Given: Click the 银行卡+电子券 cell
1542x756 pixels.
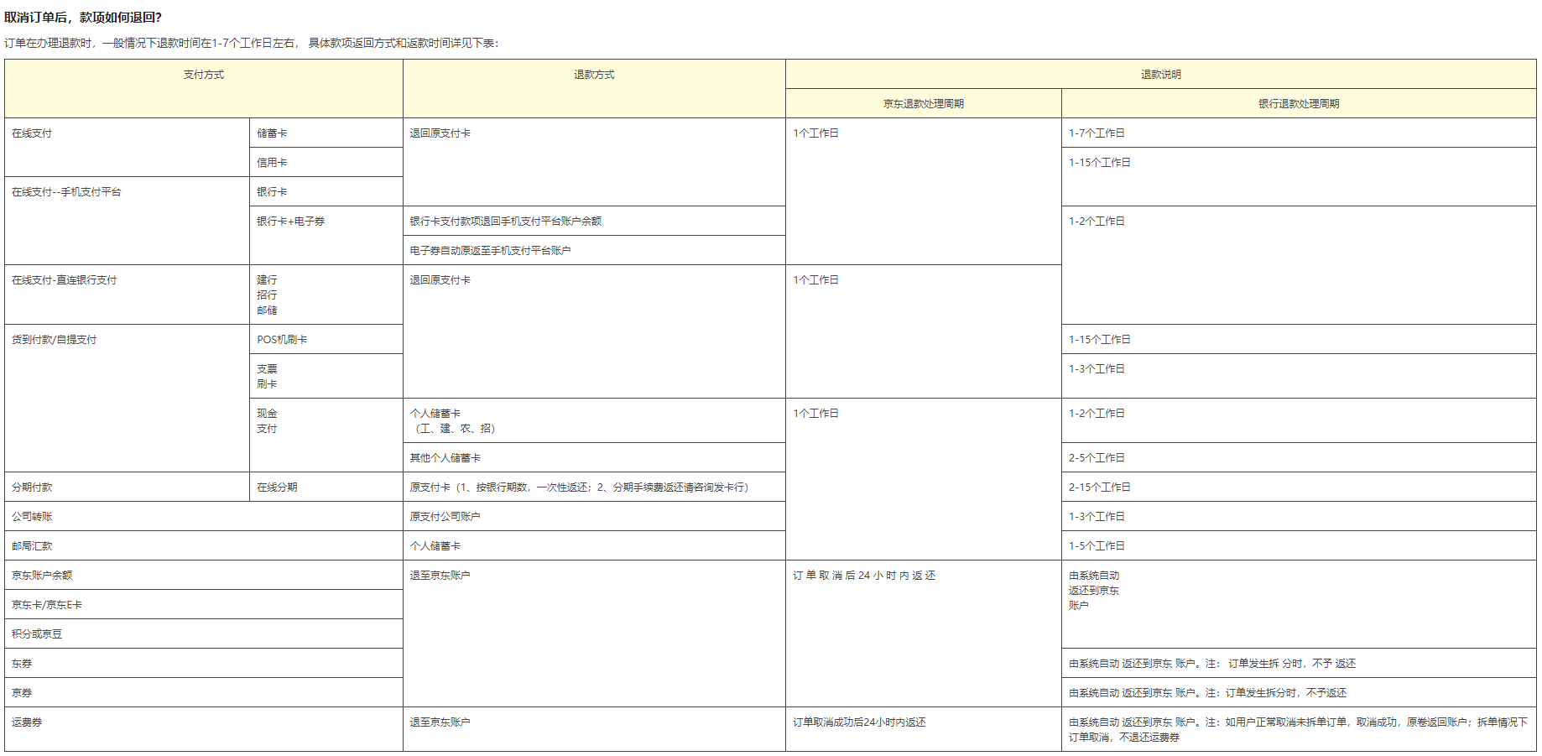Looking at the screenshot, I should click(290, 222).
